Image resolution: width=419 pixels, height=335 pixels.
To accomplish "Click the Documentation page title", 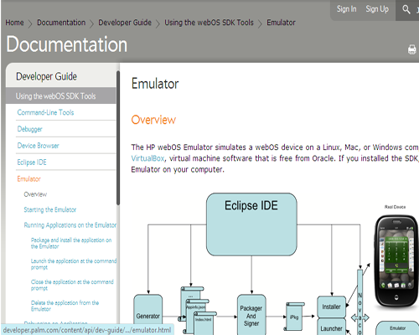I will click(67, 44).
